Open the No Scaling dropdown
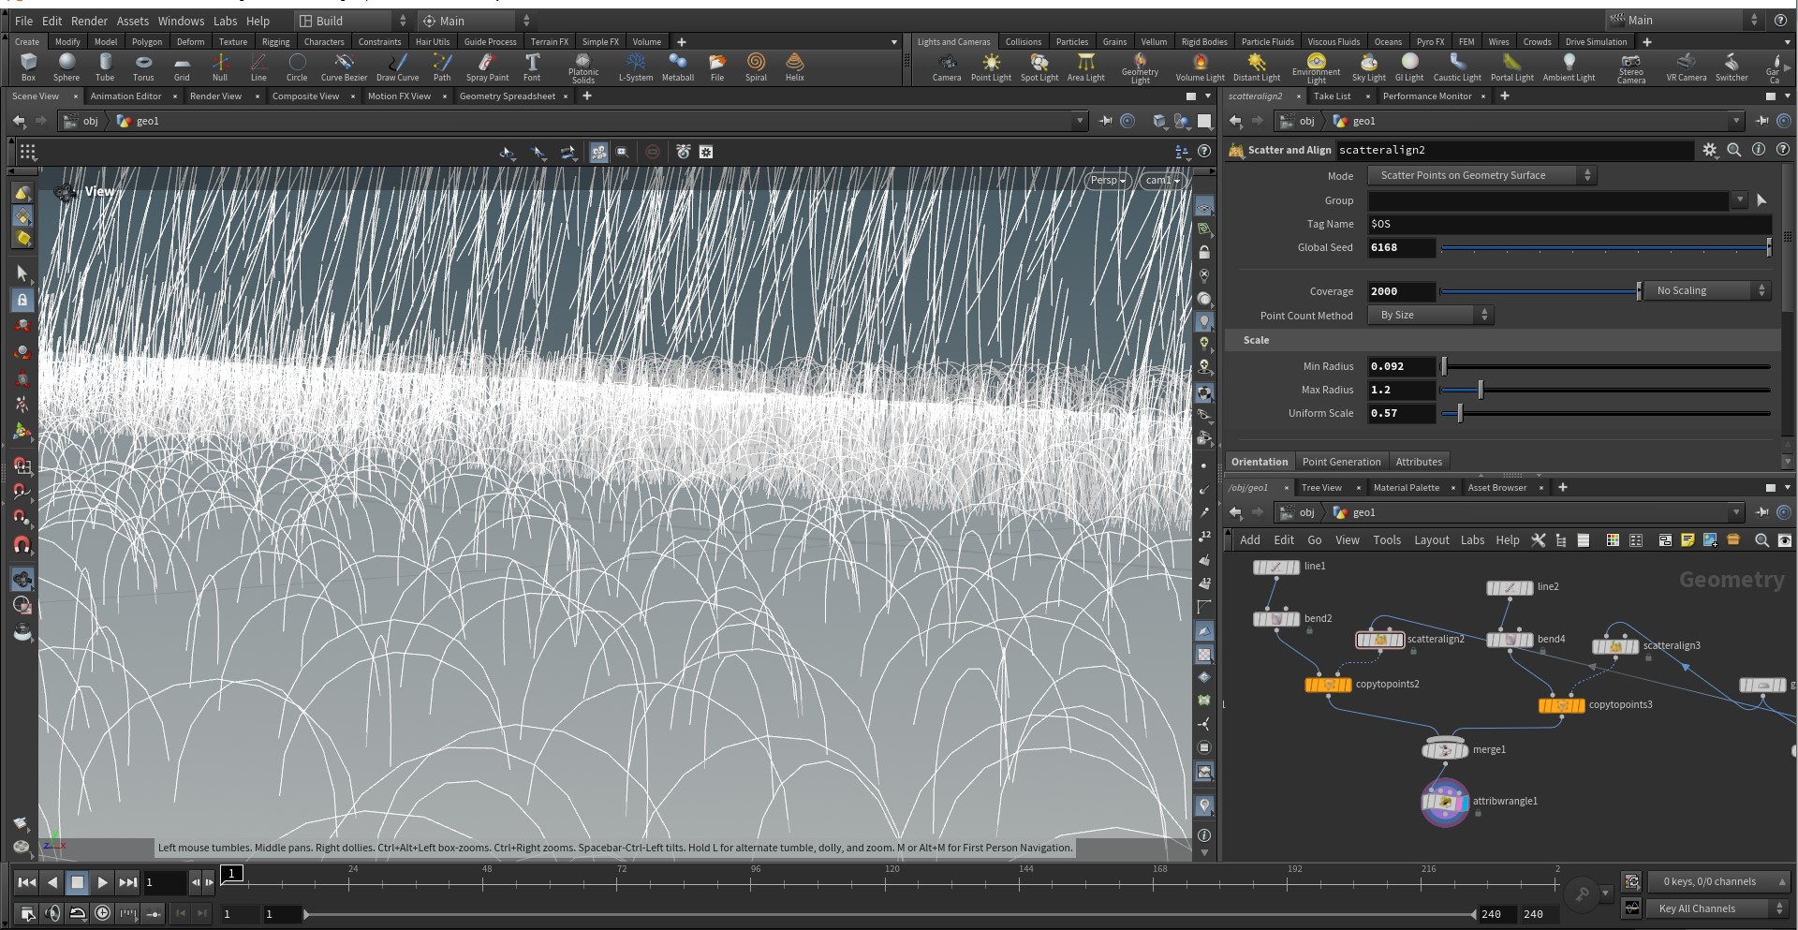The height and width of the screenshot is (930, 1798). tap(1708, 290)
